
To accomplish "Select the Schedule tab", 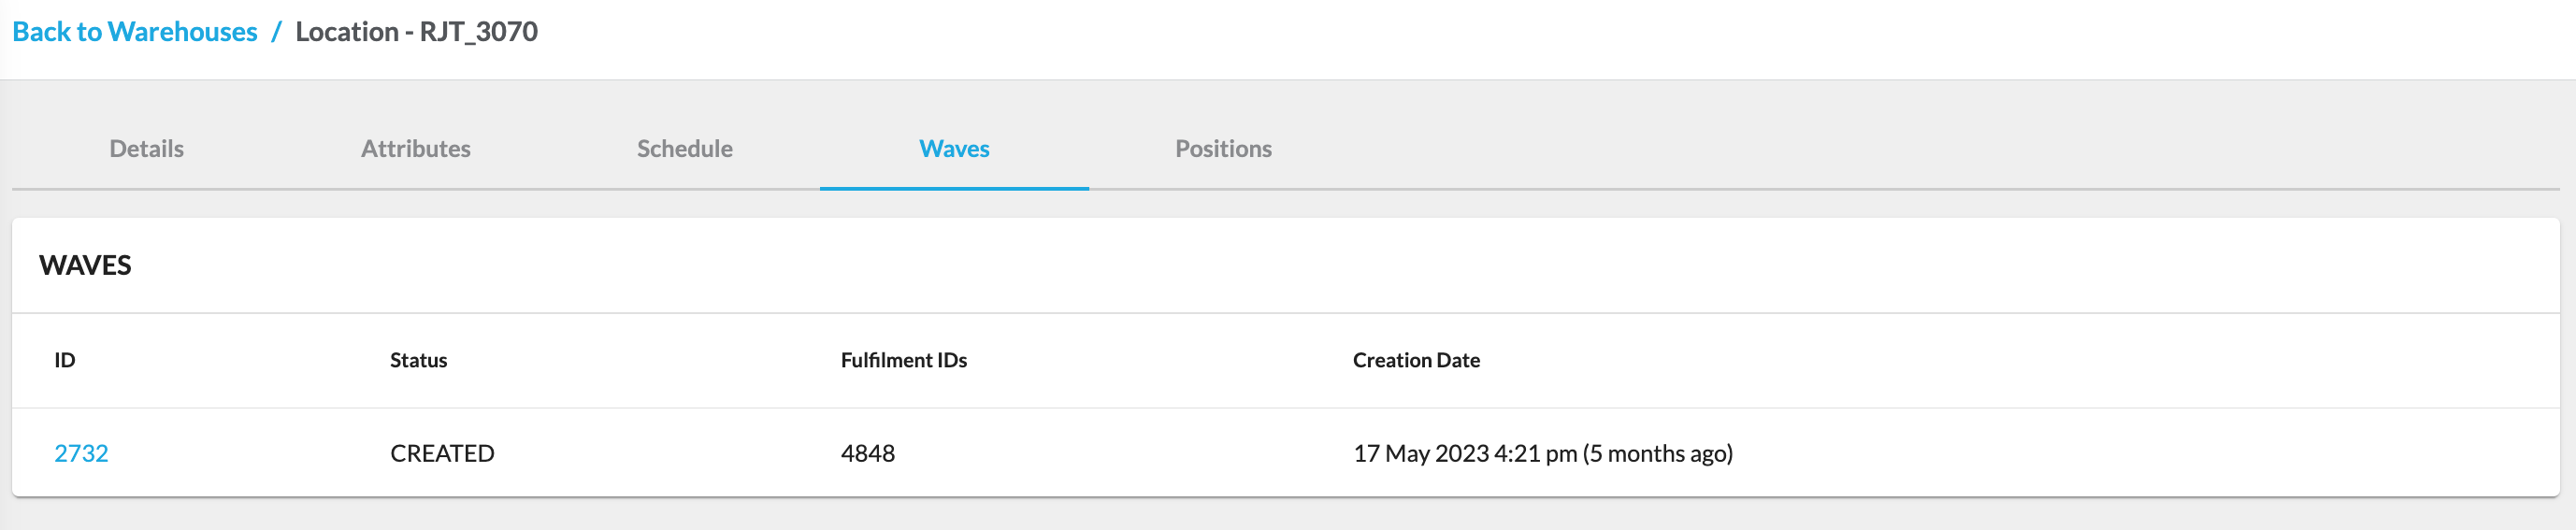I will (x=684, y=149).
